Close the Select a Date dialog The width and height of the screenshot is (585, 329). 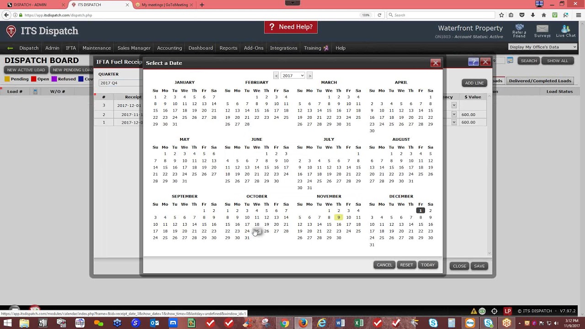[x=436, y=63]
